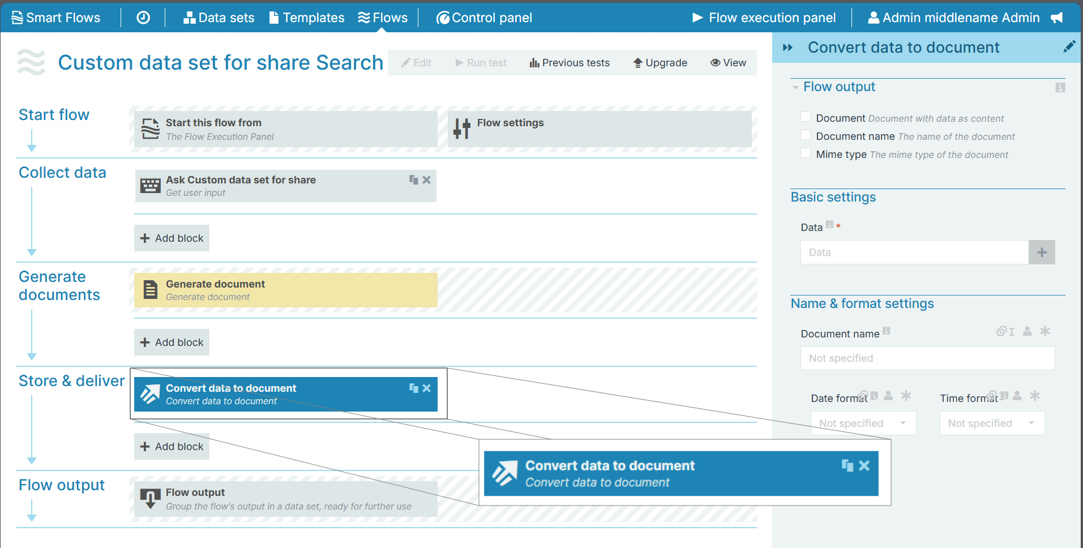
Task: Open Previous tests
Action: 570,63
